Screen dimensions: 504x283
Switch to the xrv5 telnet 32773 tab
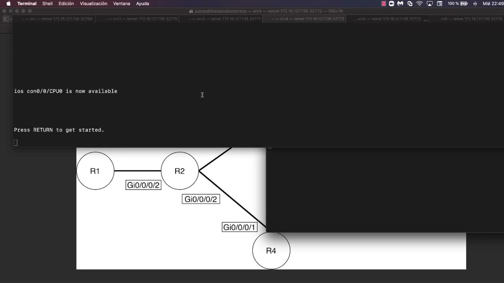tap(388, 19)
